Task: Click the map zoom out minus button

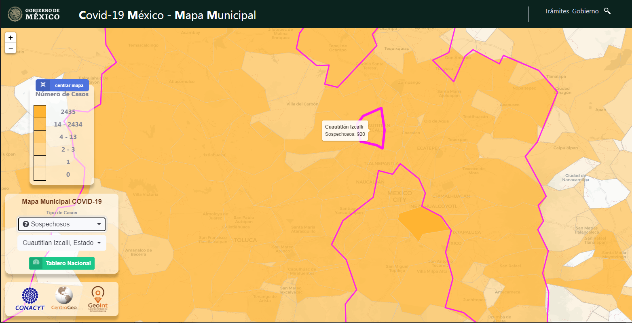Action: pos(11,48)
